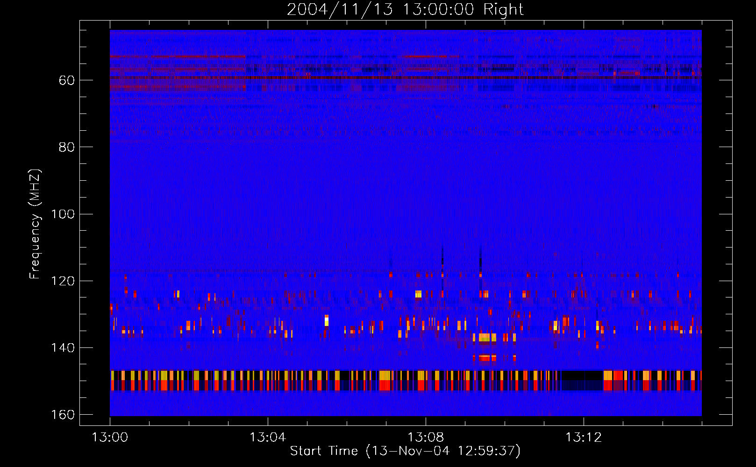This screenshot has height=467, width=756.
Task: Click the 140 MHz frequency tick label
Action: 63,348
